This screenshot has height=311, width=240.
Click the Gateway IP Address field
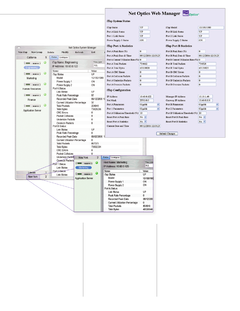pos(205,100)
